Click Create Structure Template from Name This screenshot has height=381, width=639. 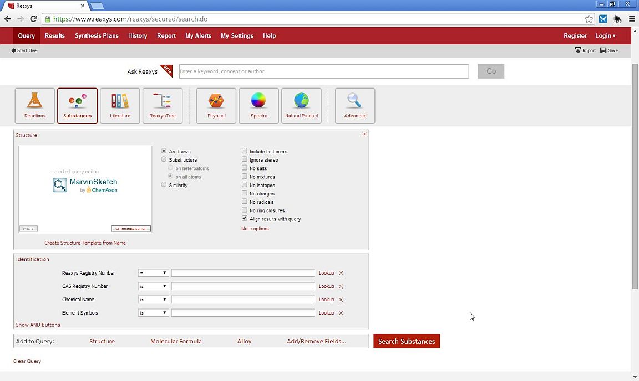[85, 243]
